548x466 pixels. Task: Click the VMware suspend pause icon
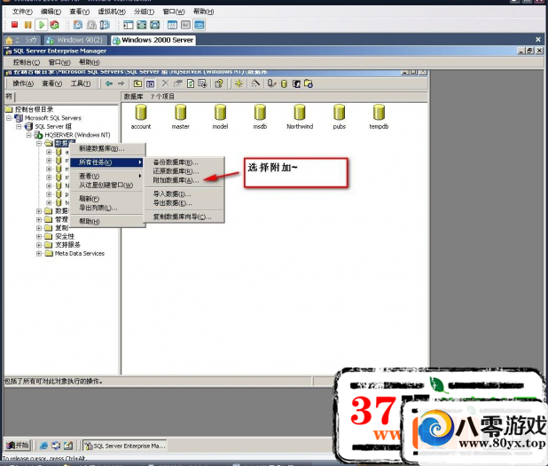28,25
